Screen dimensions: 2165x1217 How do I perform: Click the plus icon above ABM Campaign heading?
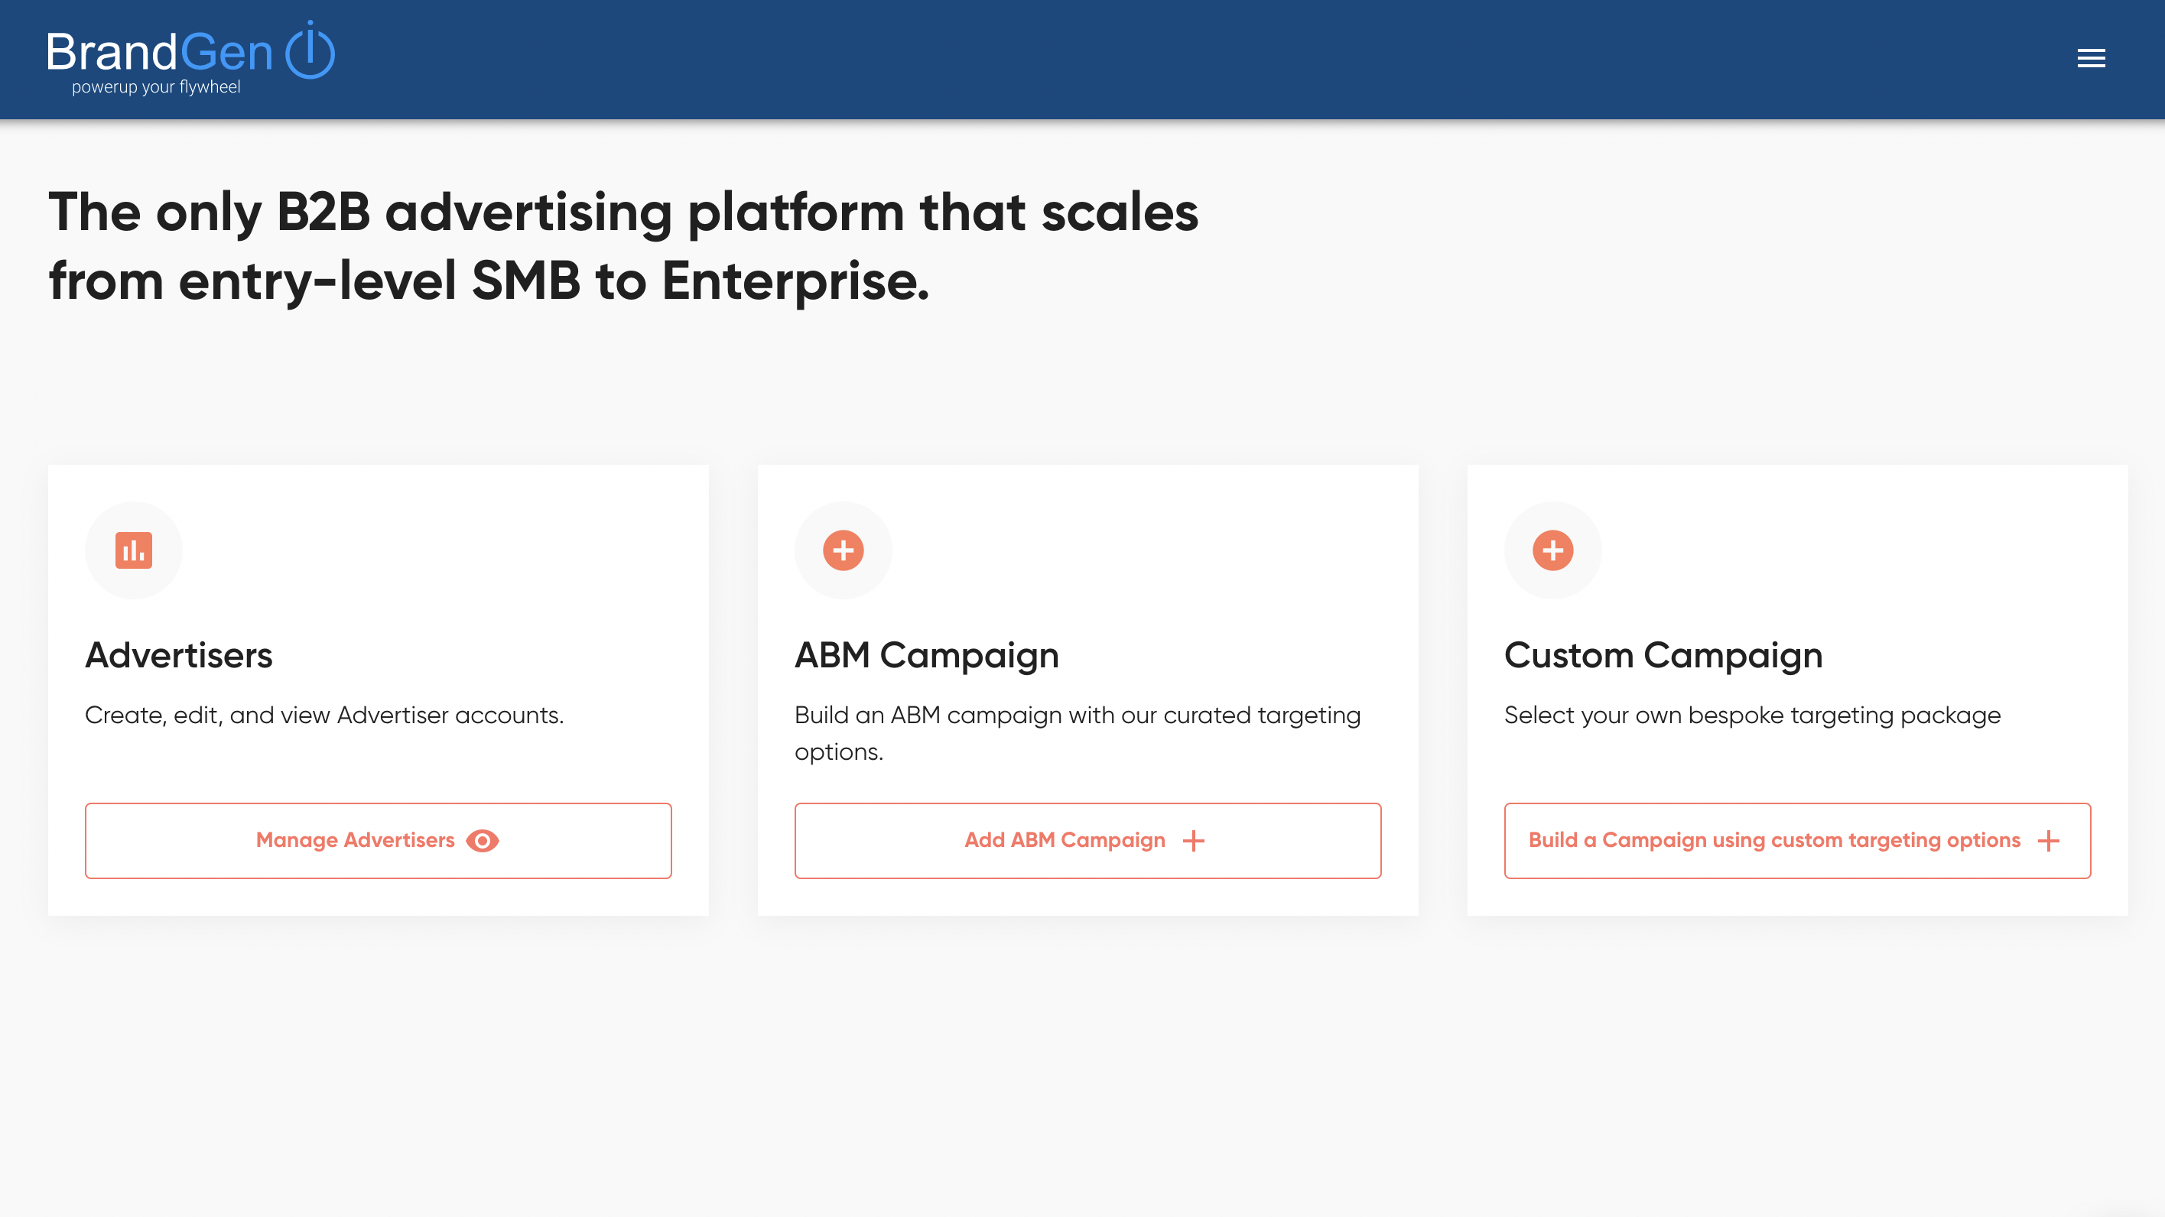pos(843,550)
